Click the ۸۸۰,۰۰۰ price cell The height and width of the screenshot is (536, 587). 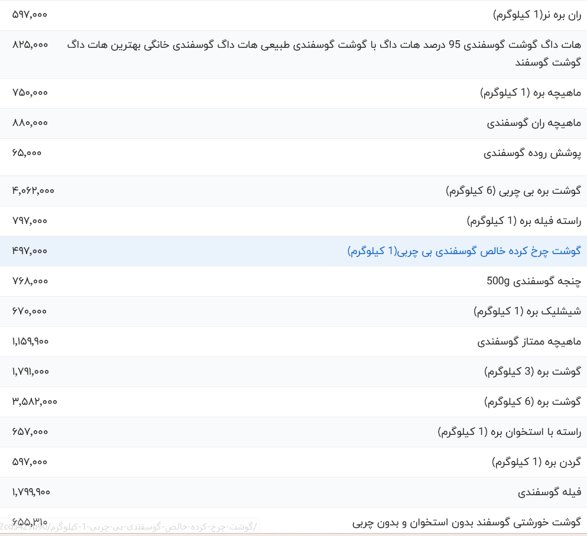point(30,123)
